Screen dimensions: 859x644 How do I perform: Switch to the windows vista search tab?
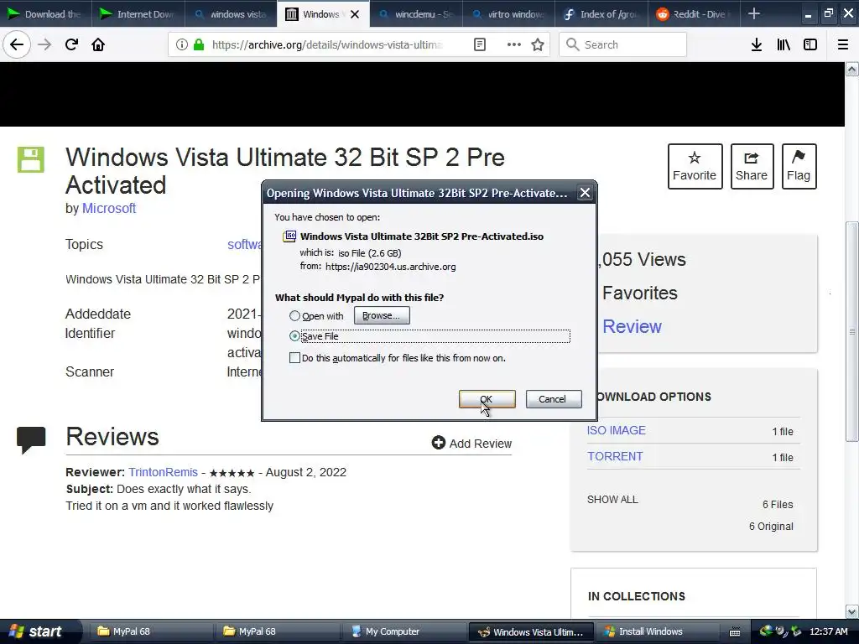[232, 13]
